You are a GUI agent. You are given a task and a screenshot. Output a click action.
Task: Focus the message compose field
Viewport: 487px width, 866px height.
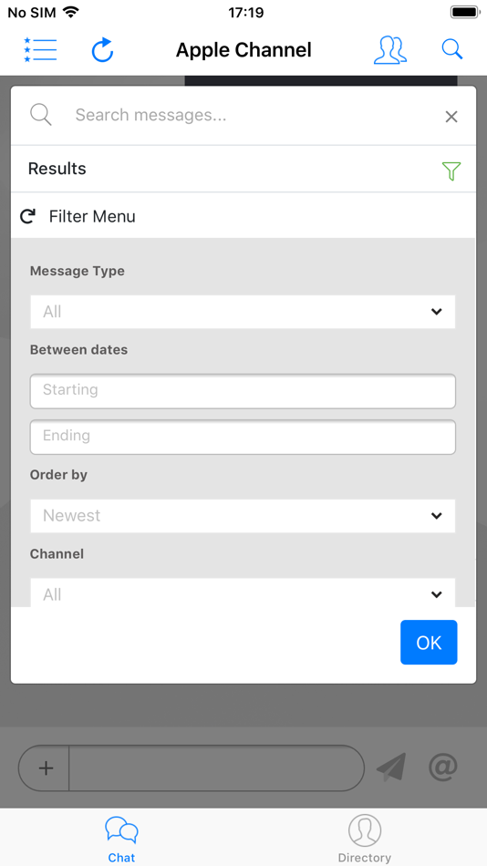point(215,768)
